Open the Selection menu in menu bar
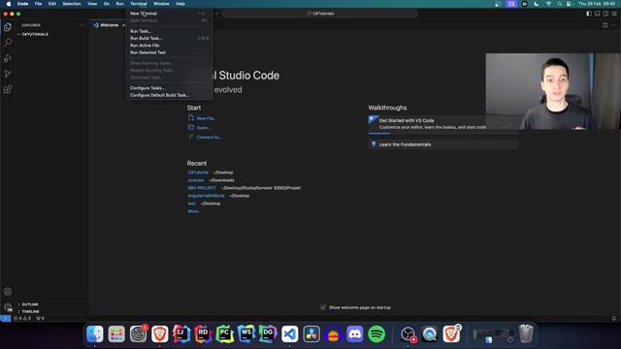 coord(72,4)
